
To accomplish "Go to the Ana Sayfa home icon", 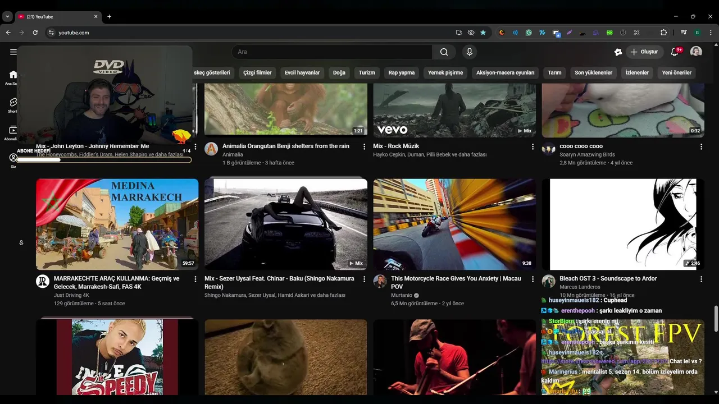I will (x=13, y=75).
